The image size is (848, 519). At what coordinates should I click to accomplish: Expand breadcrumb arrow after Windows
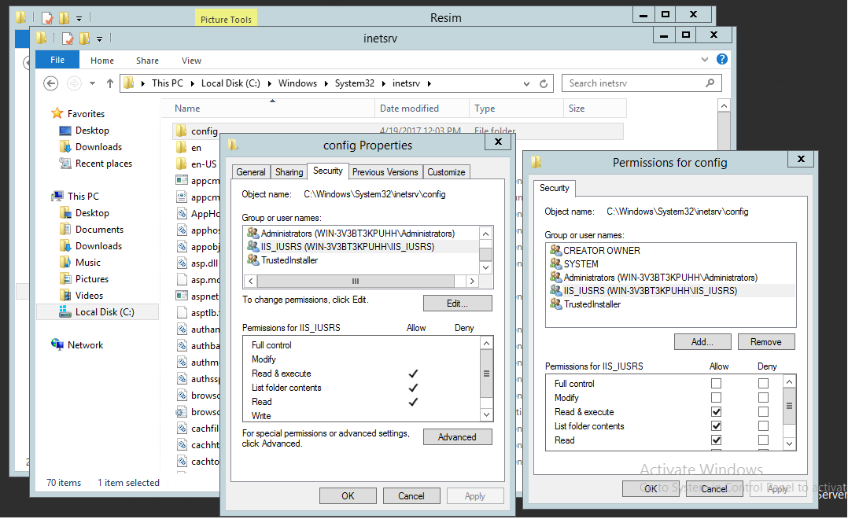[326, 83]
